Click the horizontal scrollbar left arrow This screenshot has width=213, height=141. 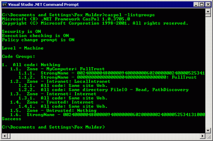coord(5,136)
